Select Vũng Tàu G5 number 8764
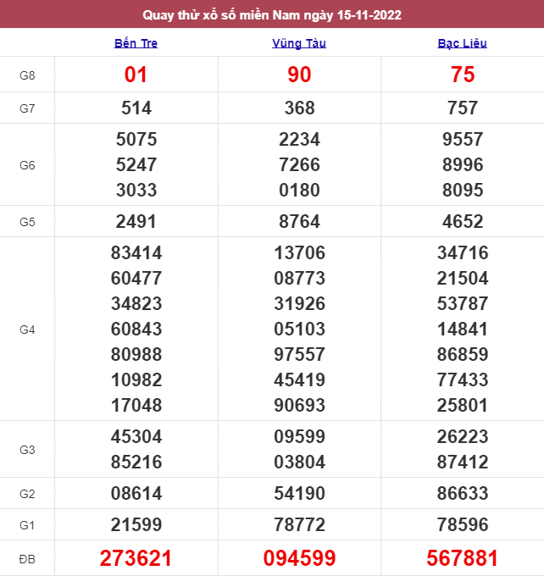The width and height of the screenshot is (544, 576). [x=299, y=222]
